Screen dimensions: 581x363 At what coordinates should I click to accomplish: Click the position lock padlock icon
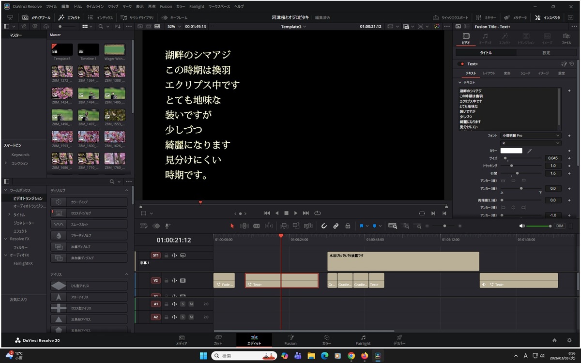pos(348,226)
